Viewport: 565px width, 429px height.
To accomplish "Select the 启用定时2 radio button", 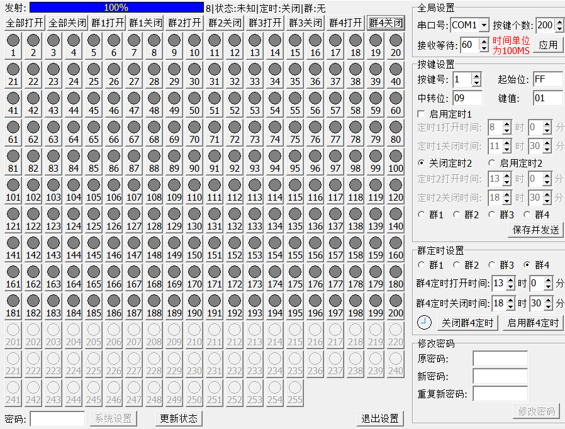I will click(491, 163).
